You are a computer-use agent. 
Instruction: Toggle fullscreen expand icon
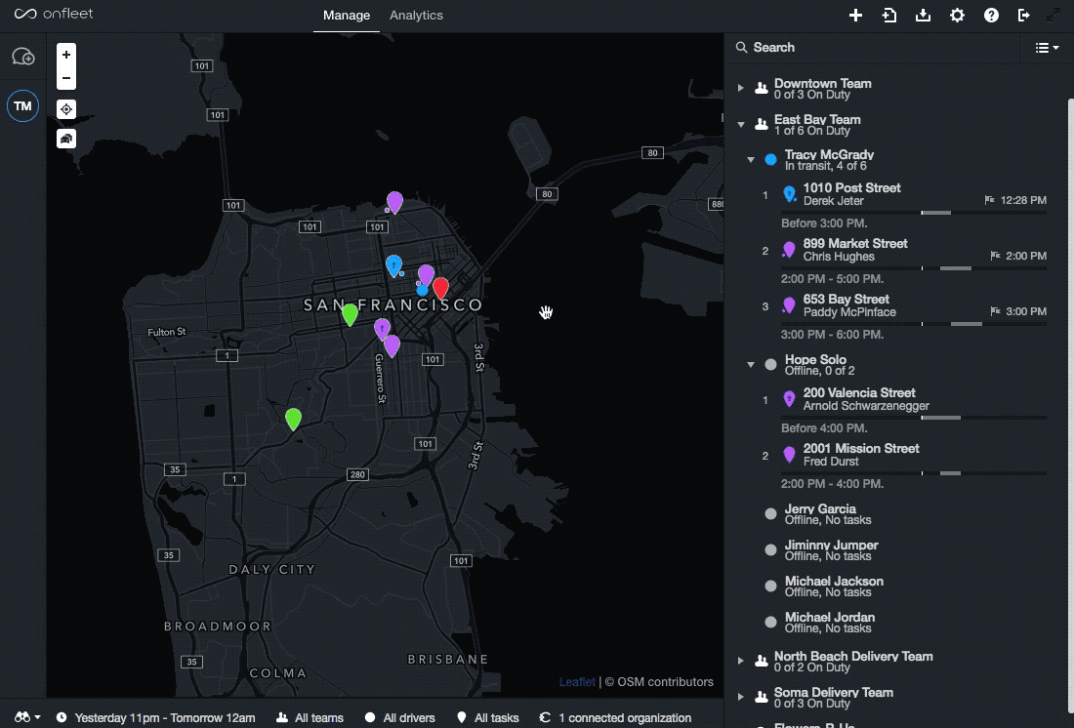tap(1053, 15)
